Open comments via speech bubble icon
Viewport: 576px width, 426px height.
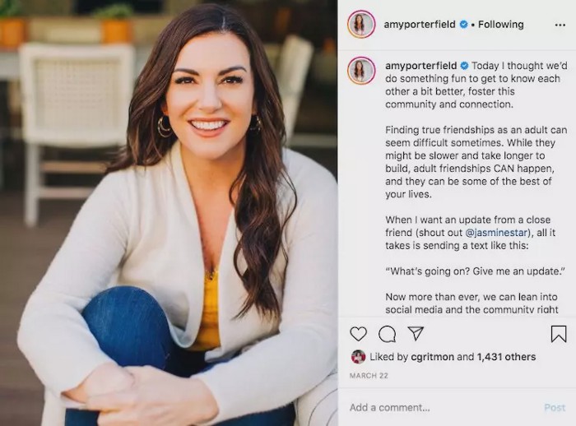coord(388,334)
